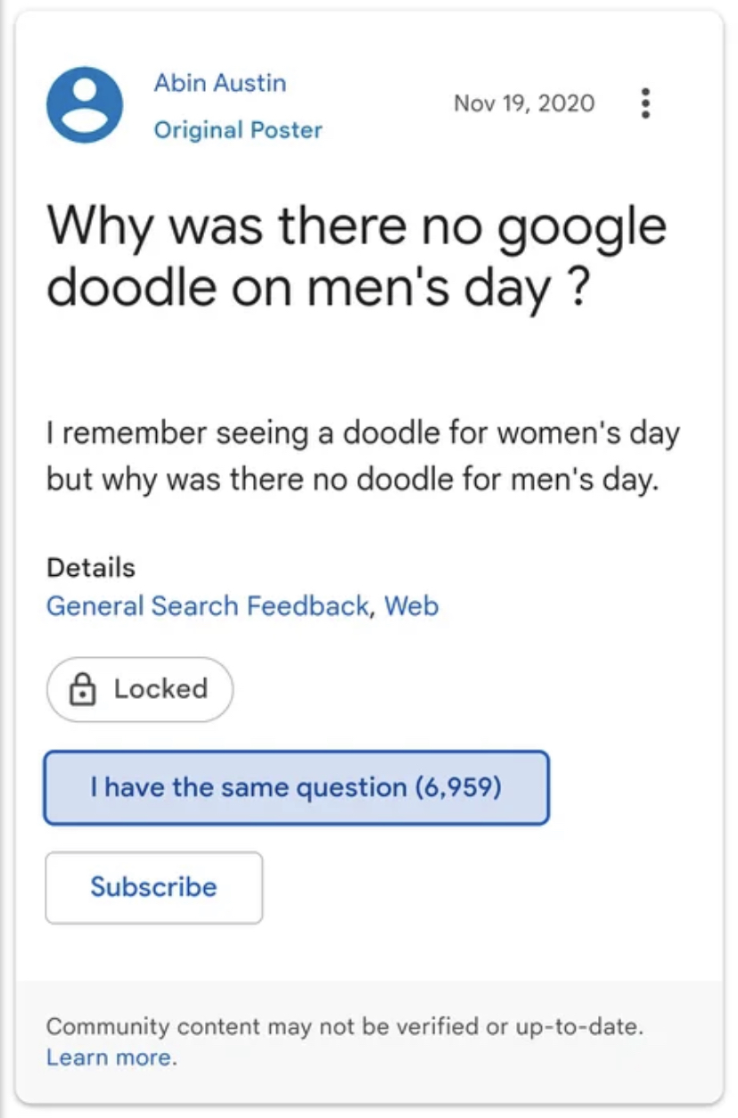Click the blue user avatar icon
This screenshot has width=738, height=1118.
(x=85, y=104)
